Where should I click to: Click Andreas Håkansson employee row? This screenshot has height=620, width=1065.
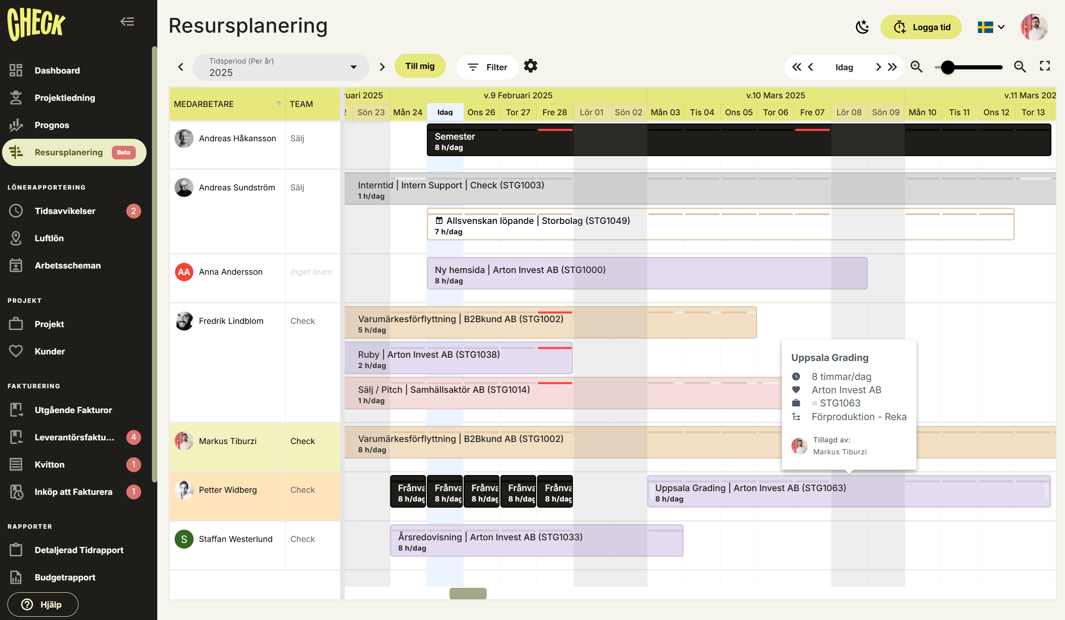[255, 145]
